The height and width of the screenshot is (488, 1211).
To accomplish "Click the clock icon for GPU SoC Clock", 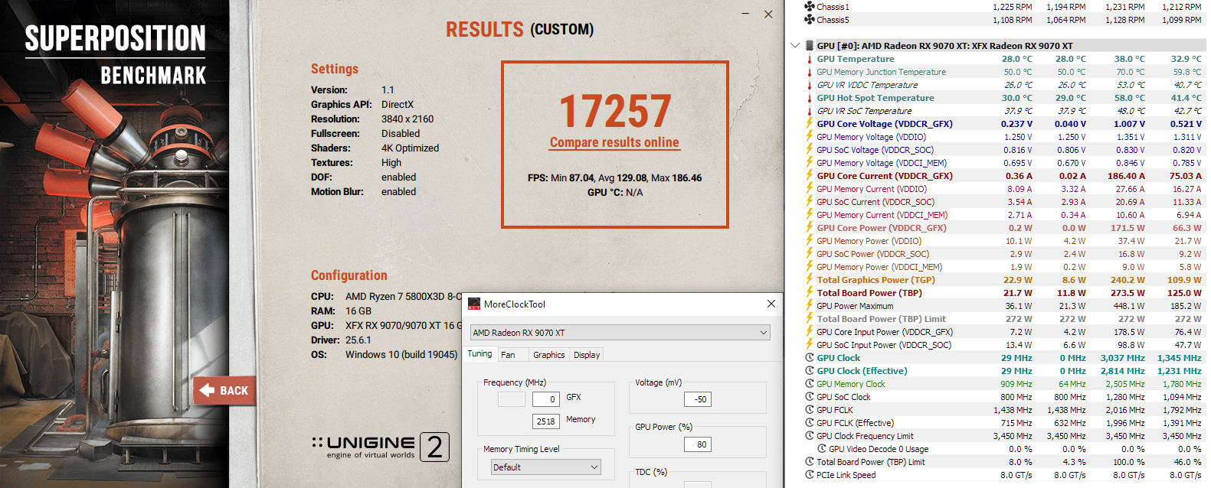I will [x=810, y=397].
